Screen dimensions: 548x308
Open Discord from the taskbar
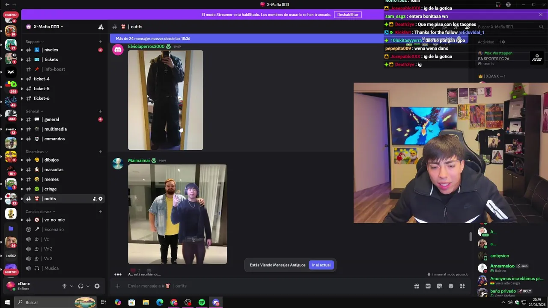pos(216,302)
